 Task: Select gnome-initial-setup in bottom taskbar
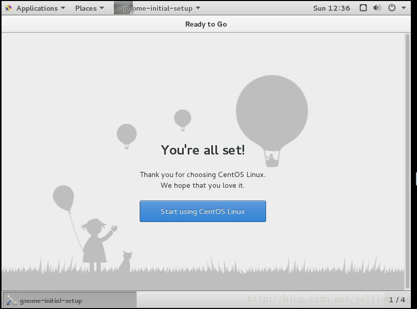[x=70, y=300]
